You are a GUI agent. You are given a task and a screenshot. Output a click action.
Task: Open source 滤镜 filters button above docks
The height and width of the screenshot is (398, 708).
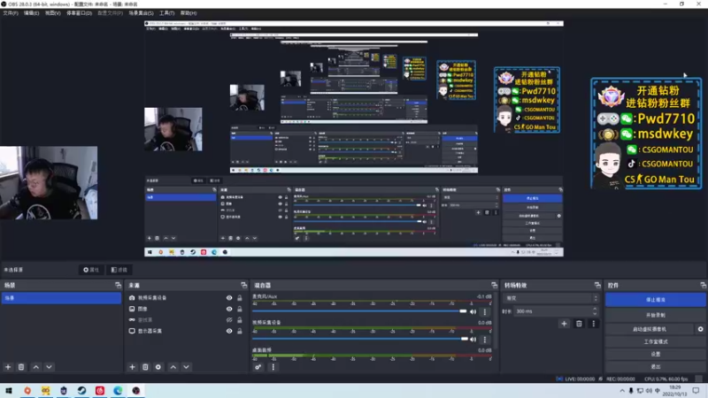(x=119, y=270)
